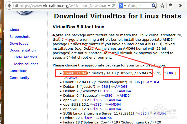Viewport: 187px width, 124px height.
Task: Open the About sidebar link
Action: point(14,30)
